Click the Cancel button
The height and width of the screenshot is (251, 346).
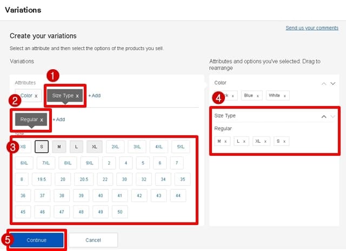tap(92, 240)
